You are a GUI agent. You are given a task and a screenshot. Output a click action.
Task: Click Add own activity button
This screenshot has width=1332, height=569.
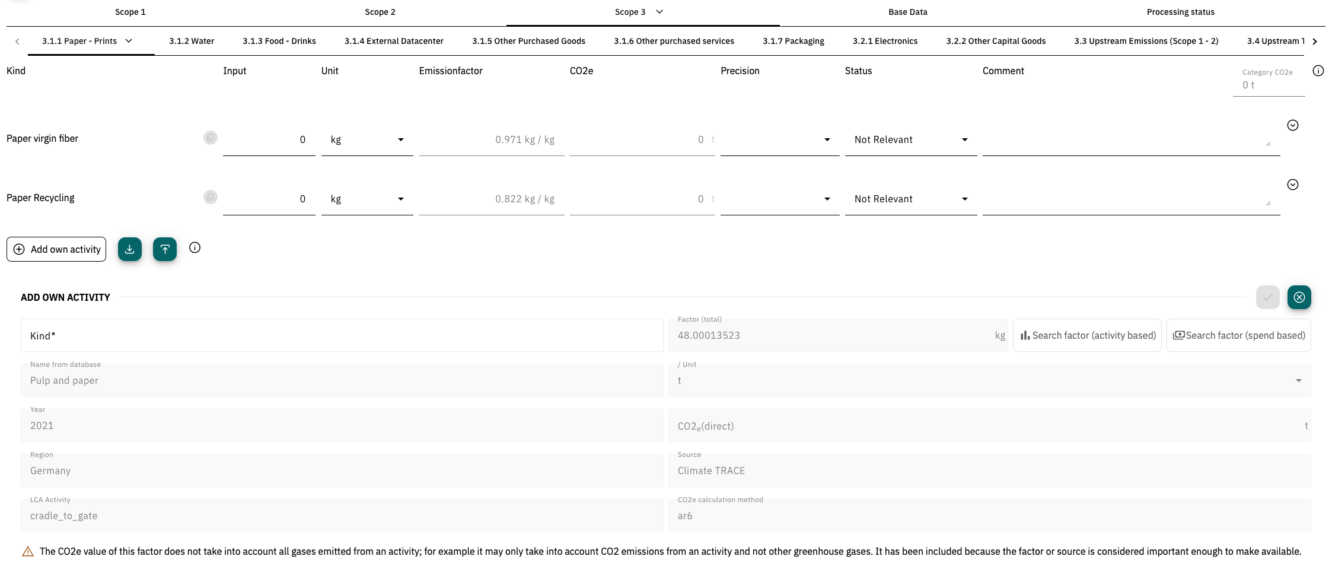point(56,249)
